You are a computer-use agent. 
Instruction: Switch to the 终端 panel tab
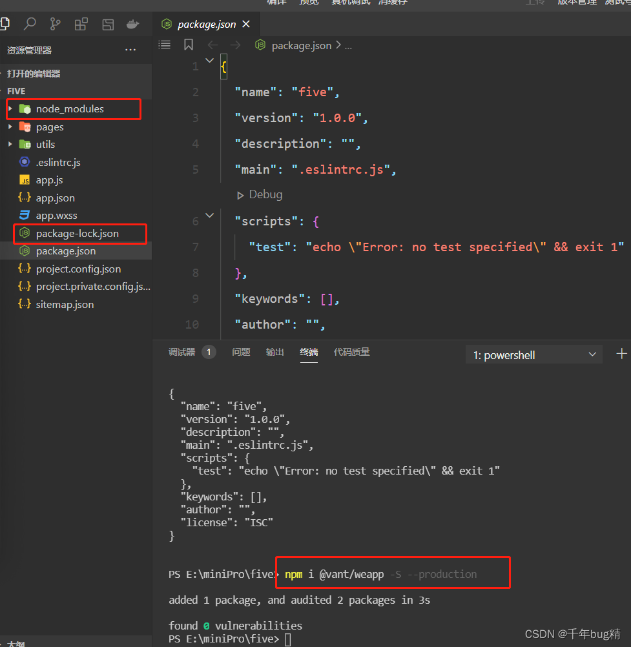(309, 352)
